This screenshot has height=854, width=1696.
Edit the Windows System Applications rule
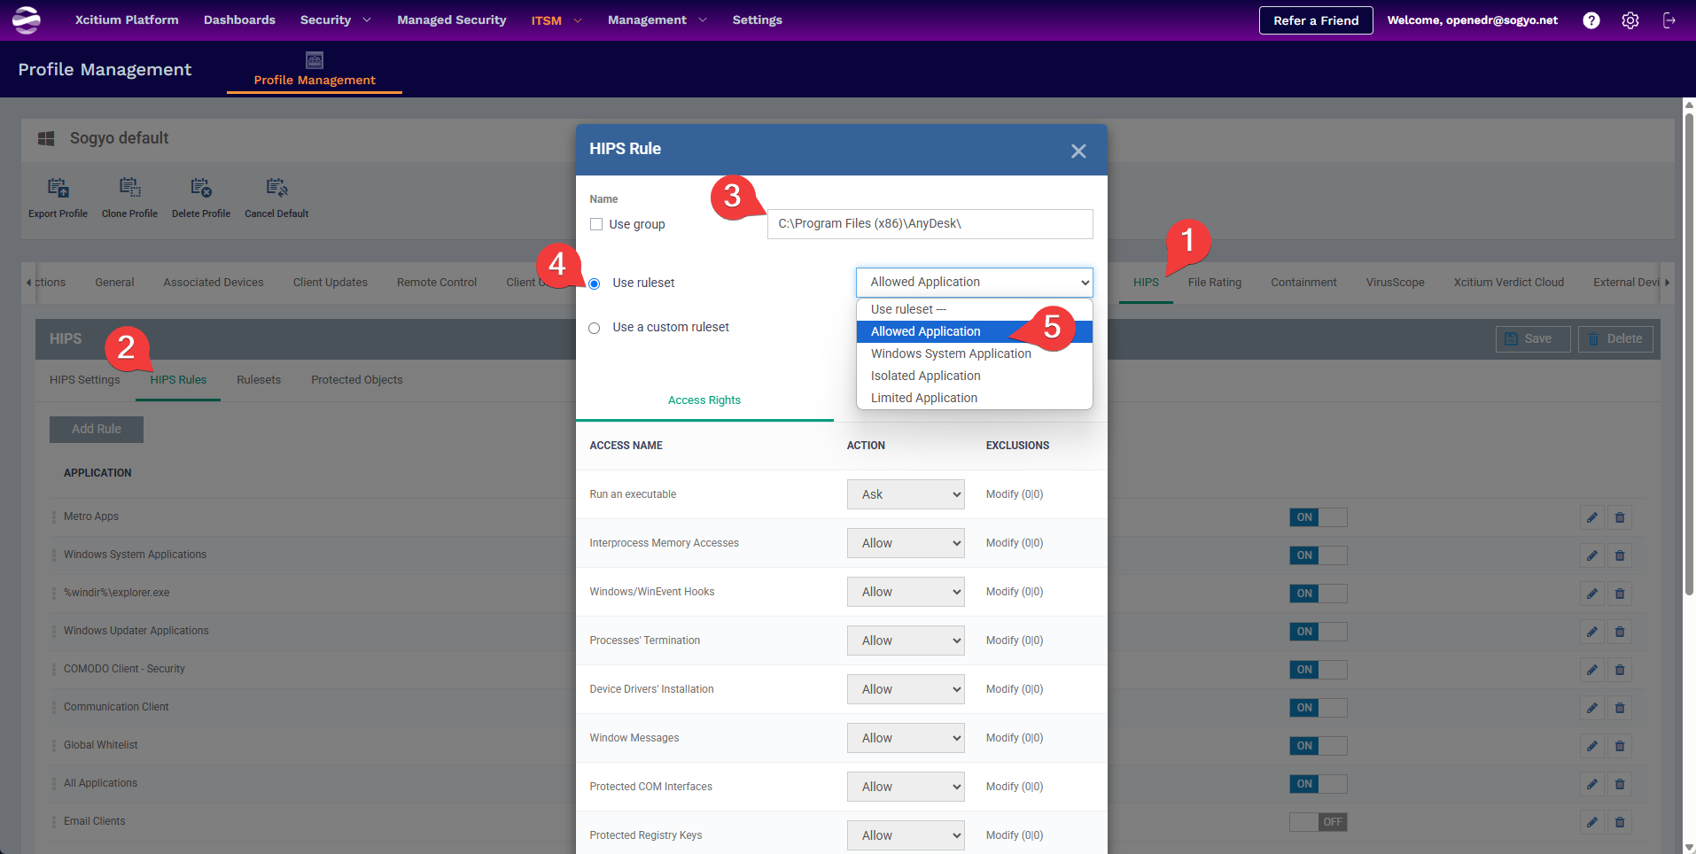tap(1592, 555)
